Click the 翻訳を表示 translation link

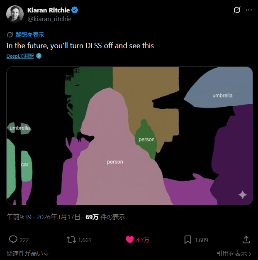[x=30, y=35]
